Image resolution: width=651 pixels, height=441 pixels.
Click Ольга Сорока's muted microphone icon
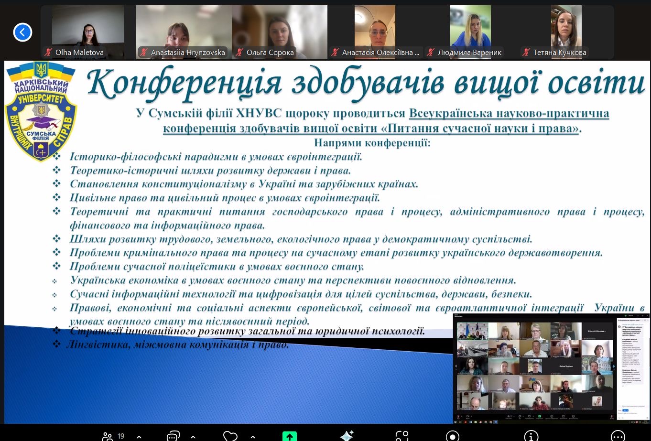[239, 53]
